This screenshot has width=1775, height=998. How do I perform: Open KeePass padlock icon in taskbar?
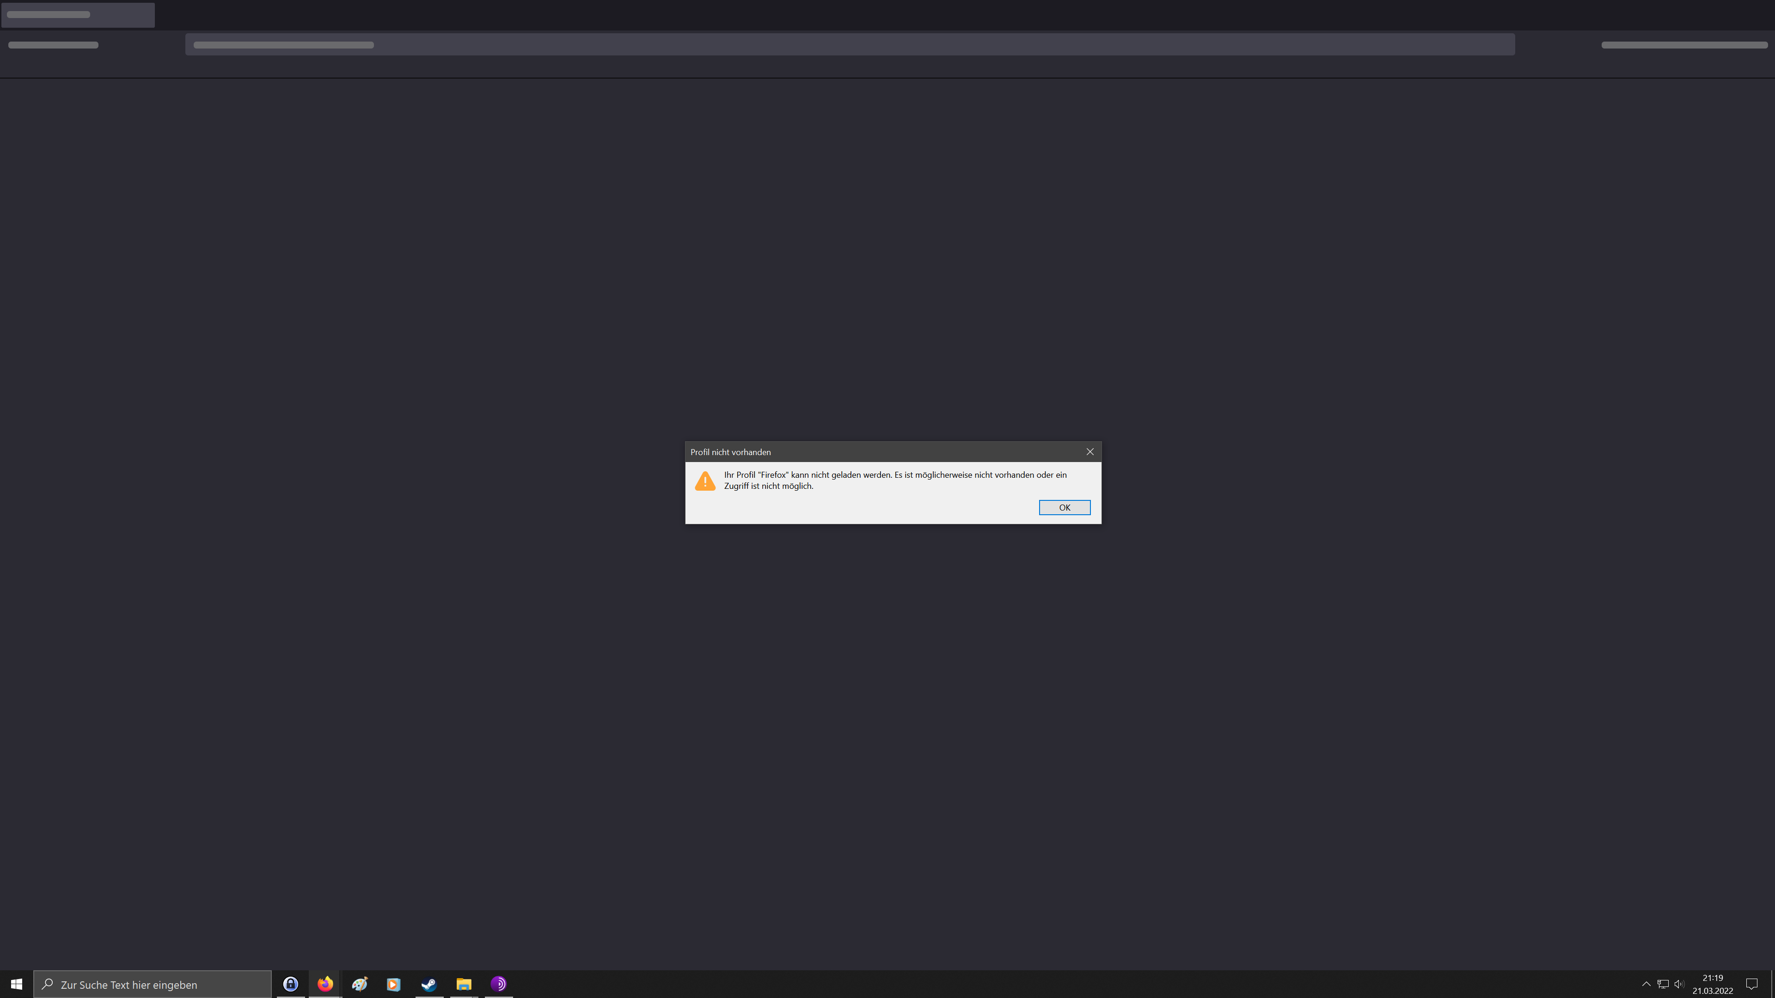pos(291,984)
